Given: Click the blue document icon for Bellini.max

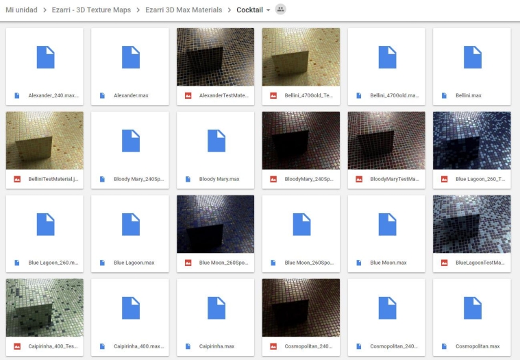Looking at the screenshot, I should 472,57.
